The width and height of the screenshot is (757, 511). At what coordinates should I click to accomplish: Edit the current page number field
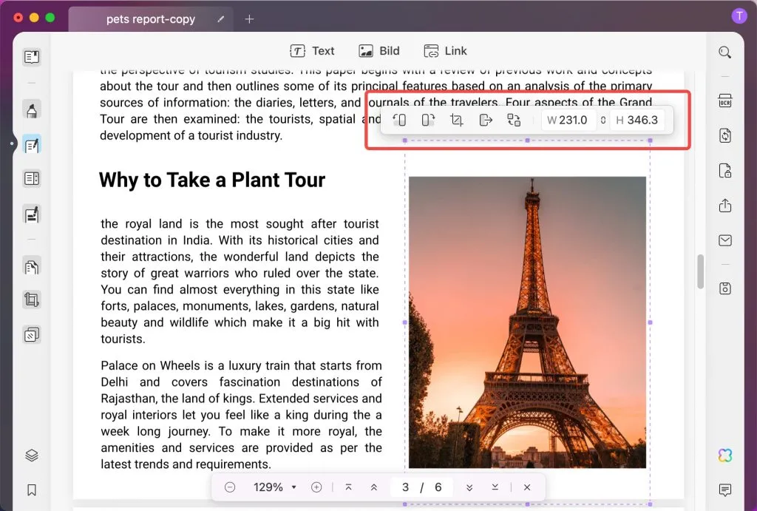click(405, 487)
